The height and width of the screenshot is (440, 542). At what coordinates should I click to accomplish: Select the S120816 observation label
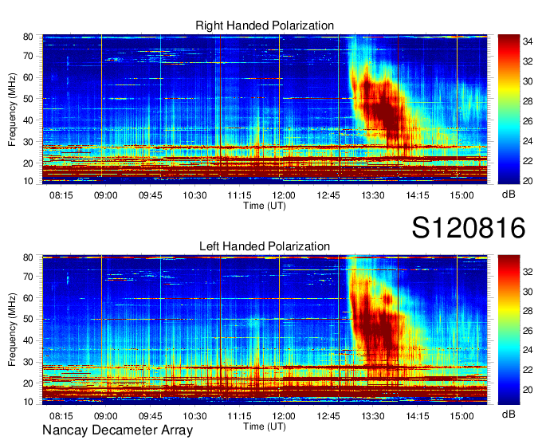tap(469, 228)
